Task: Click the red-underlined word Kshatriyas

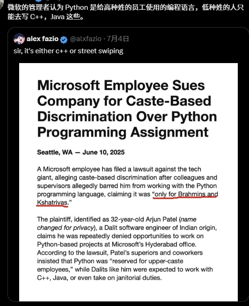Action: tap(52, 203)
